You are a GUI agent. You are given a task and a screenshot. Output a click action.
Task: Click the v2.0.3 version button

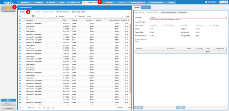coord(8,100)
